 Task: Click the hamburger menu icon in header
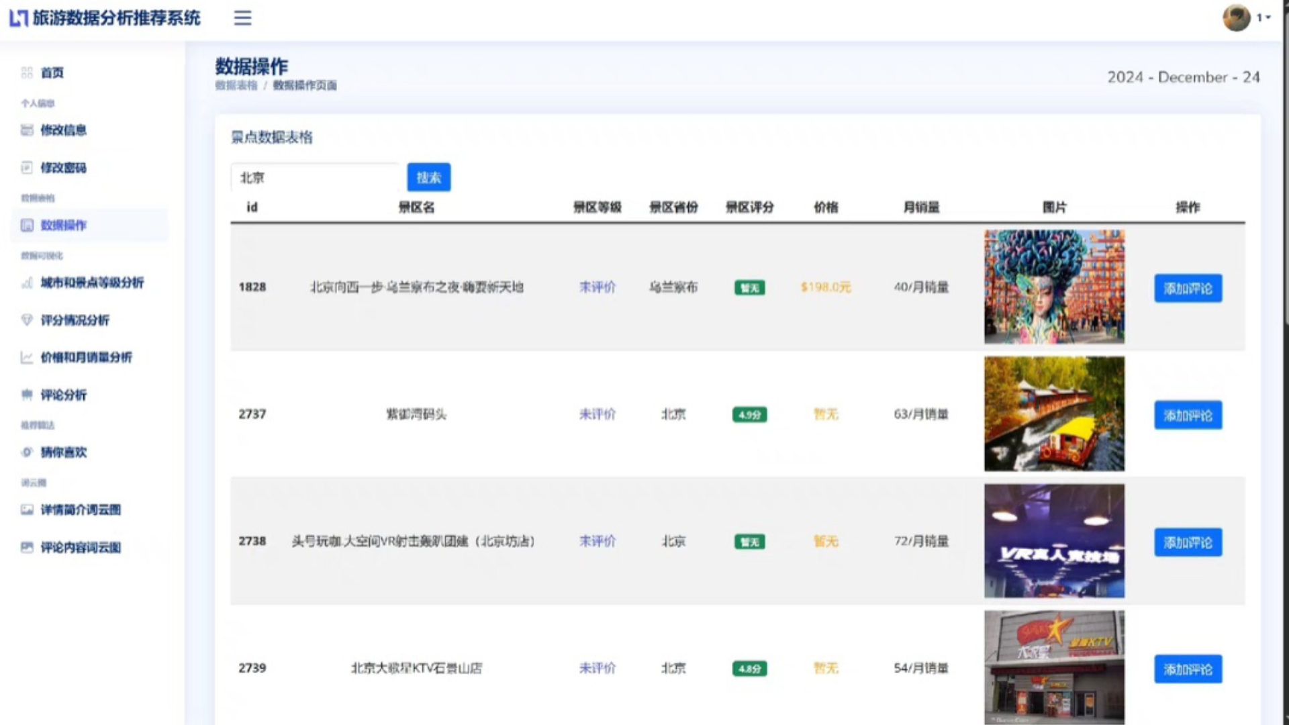click(242, 18)
